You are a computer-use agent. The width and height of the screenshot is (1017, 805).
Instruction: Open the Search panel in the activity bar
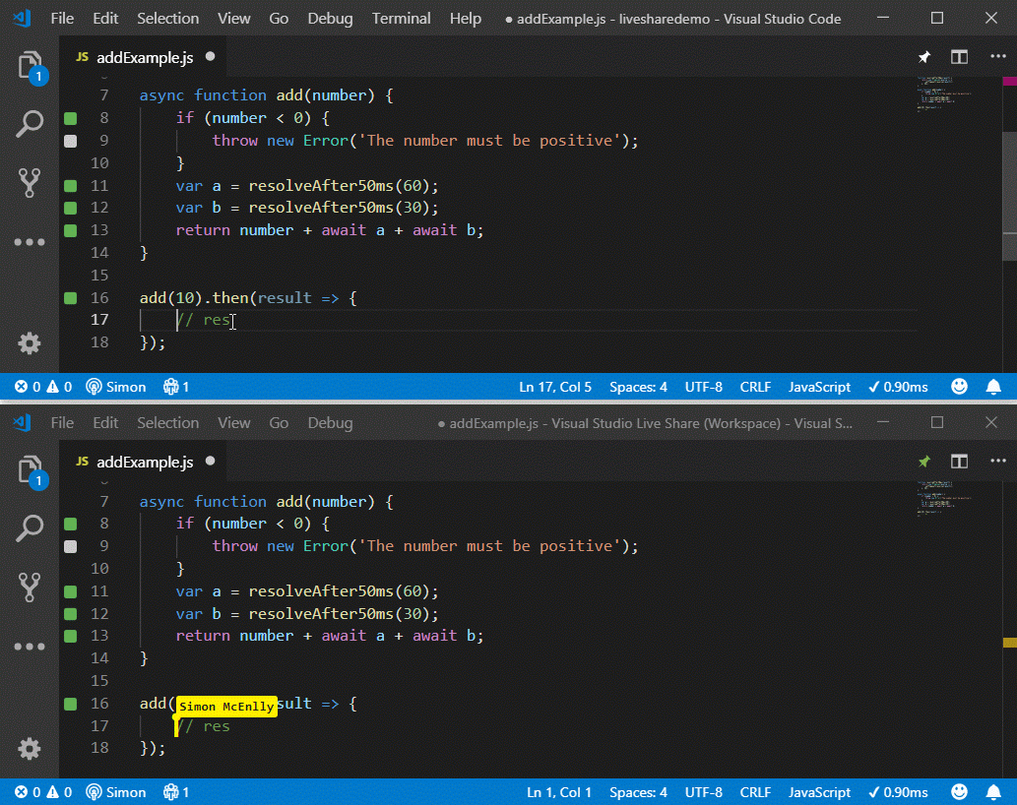tap(29, 124)
